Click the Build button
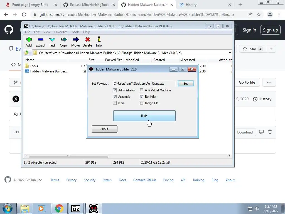 (144, 116)
